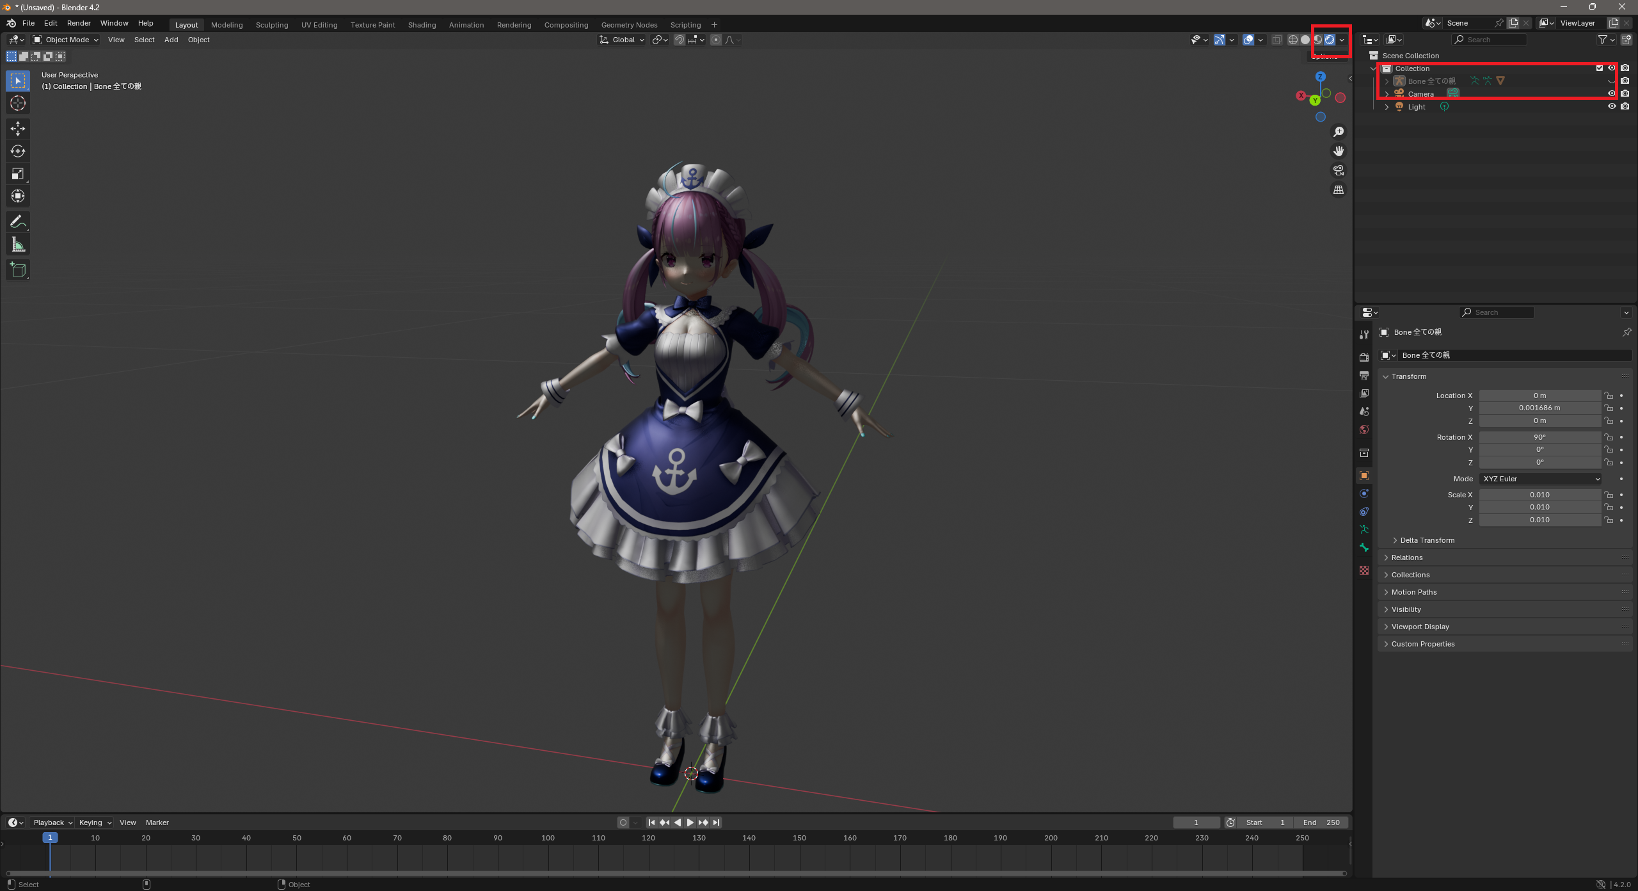The width and height of the screenshot is (1638, 891).
Task: Switch to orthographic view grid icon
Action: (1339, 190)
